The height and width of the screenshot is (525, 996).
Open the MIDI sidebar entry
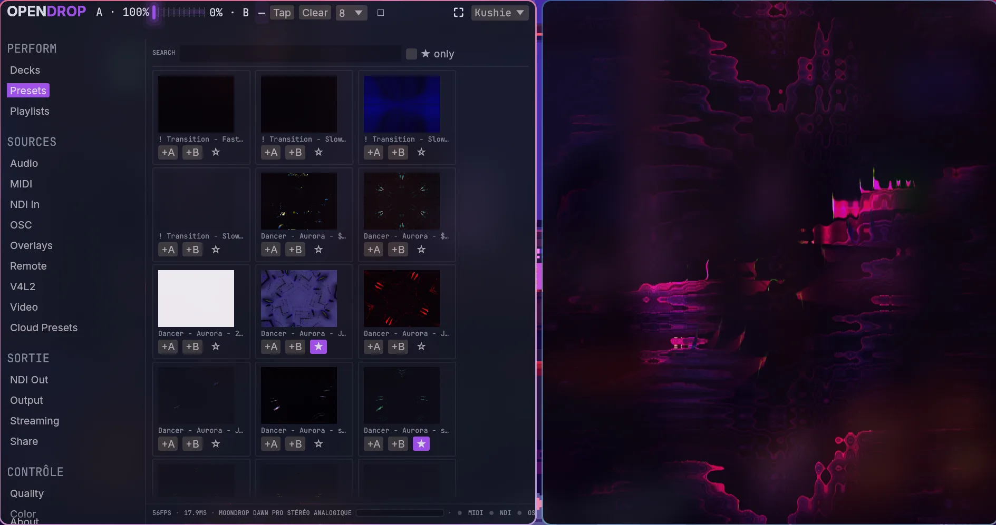tap(21, 184)
